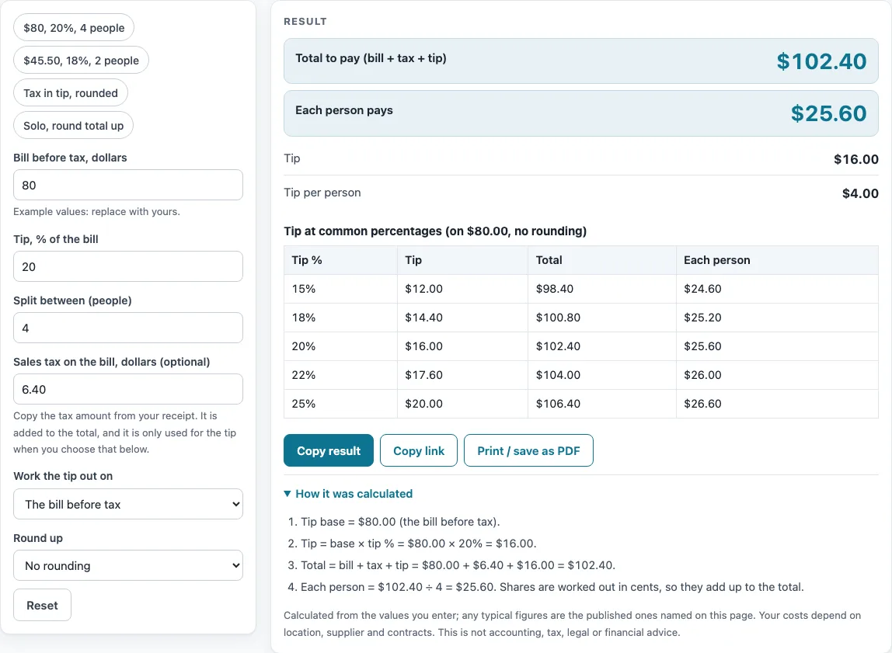This screenshot has height=653, width=892.
Task: Click the $20.00 tip cell
Action: [462, 404]
